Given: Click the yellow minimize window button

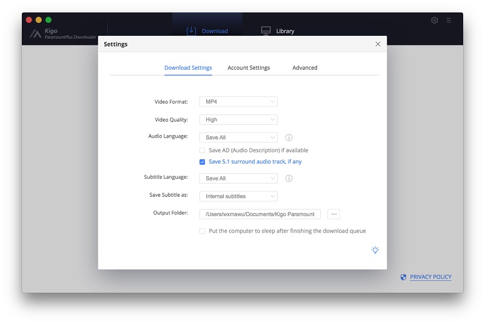Looking at the screenshot, I should (39, 20).
